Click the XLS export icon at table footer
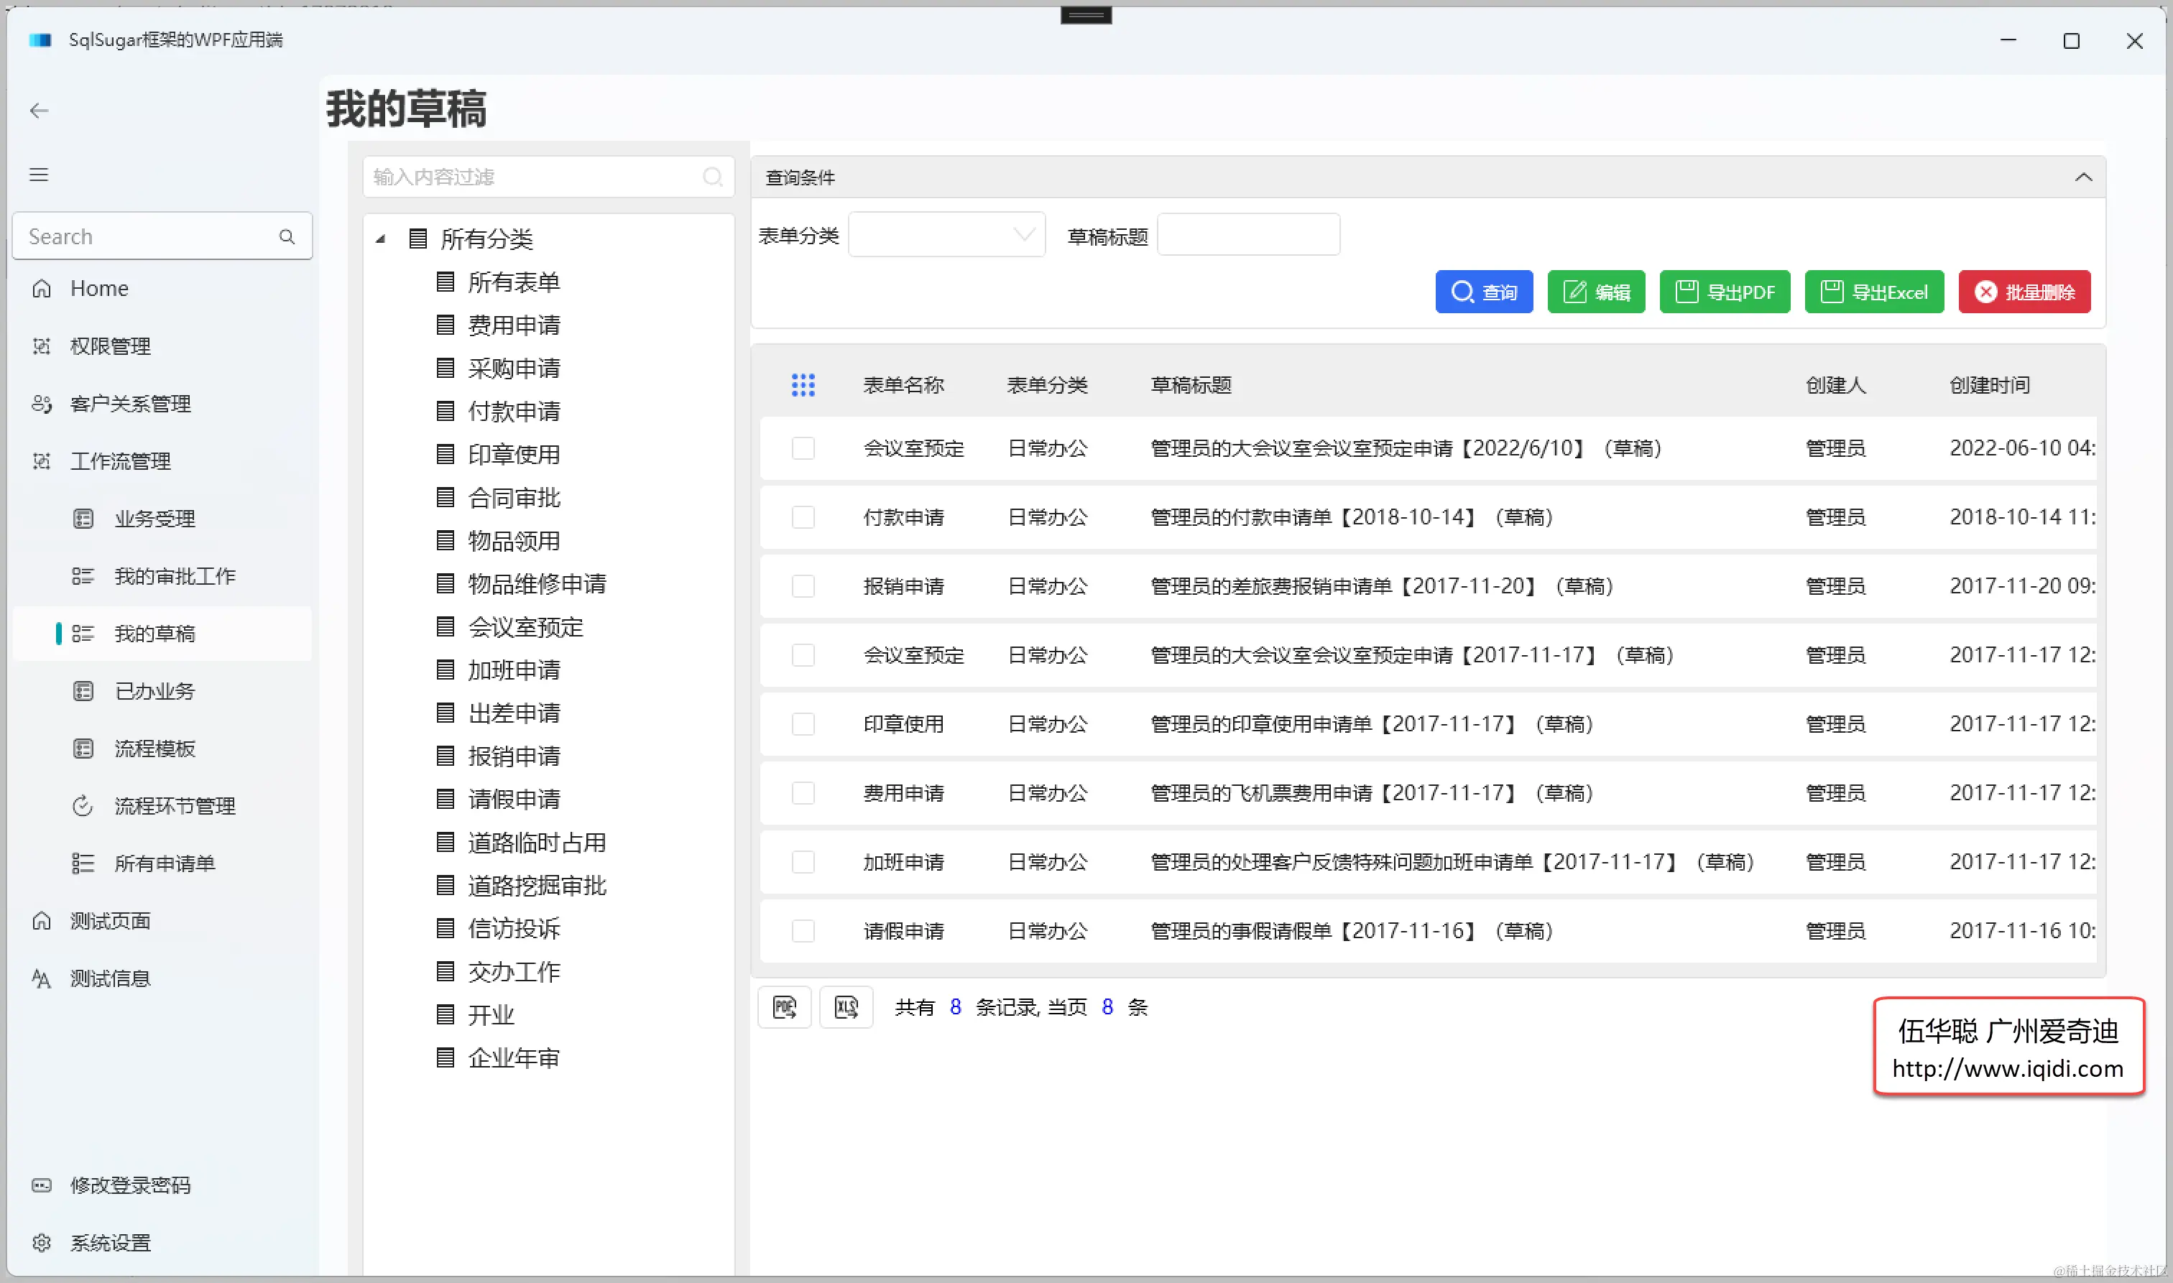 pos(846,1007)
